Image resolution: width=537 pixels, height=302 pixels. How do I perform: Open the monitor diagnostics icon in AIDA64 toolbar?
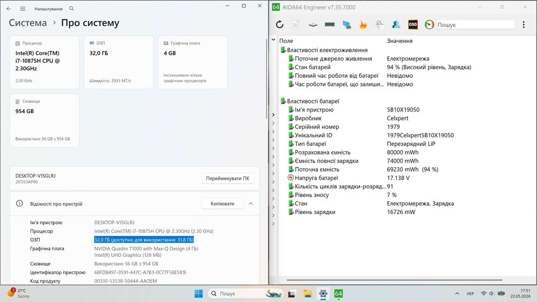point(346,25)
